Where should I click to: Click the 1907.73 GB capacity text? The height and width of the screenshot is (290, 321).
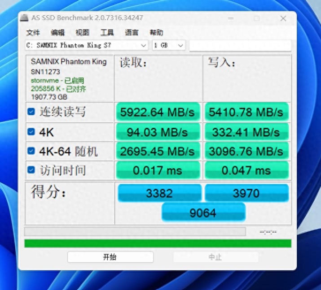(x=49, y=97)
